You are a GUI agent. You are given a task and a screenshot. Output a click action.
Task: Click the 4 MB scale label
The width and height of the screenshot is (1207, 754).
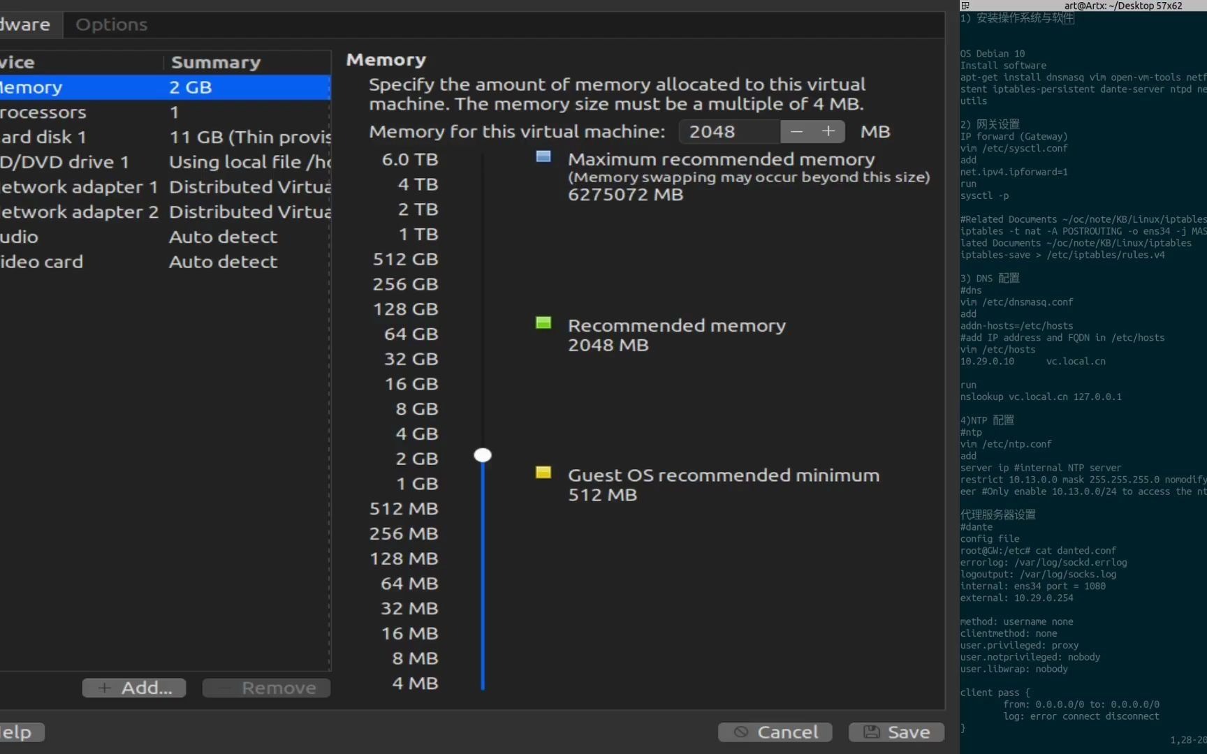click(416, 683)
